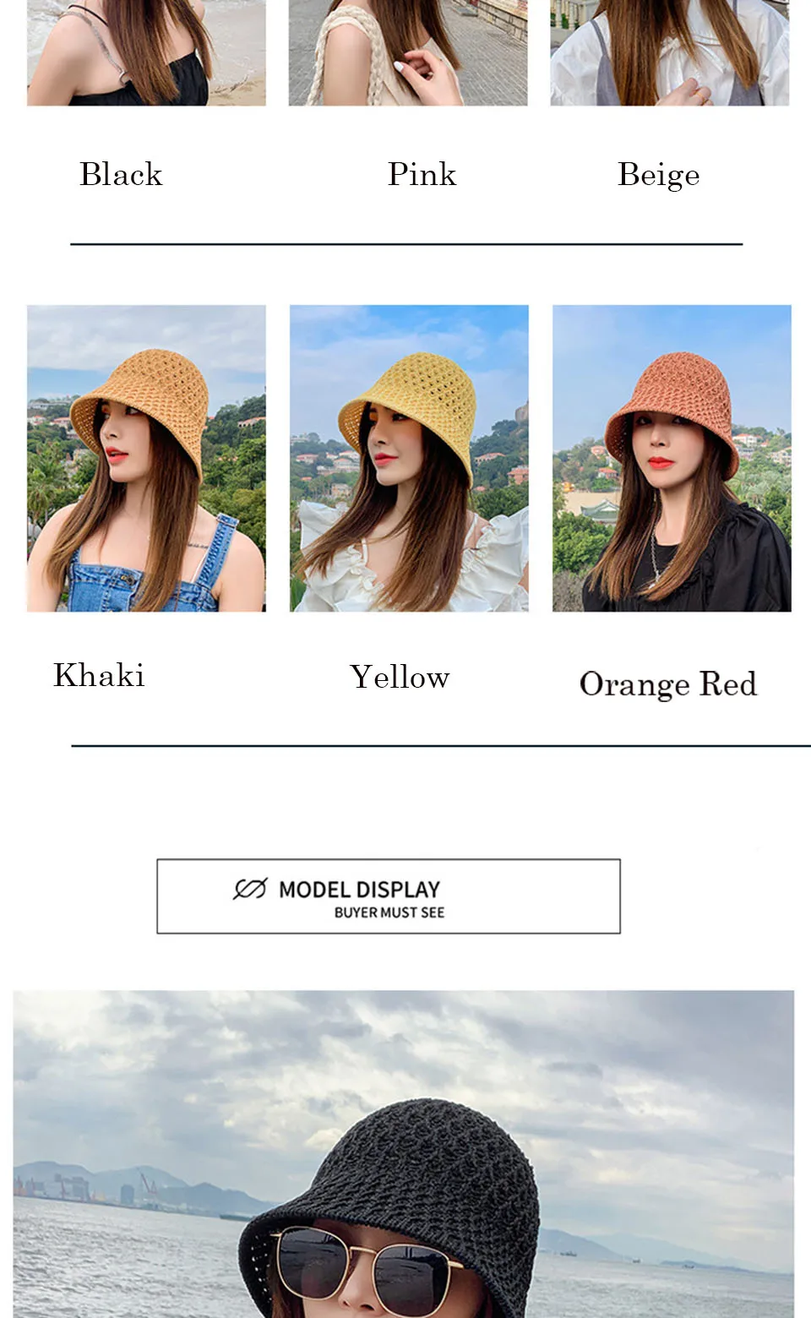Open the black hat model photo thumbnail
The width and height of the screenshot is (811, 1318).
click(146, 52)
